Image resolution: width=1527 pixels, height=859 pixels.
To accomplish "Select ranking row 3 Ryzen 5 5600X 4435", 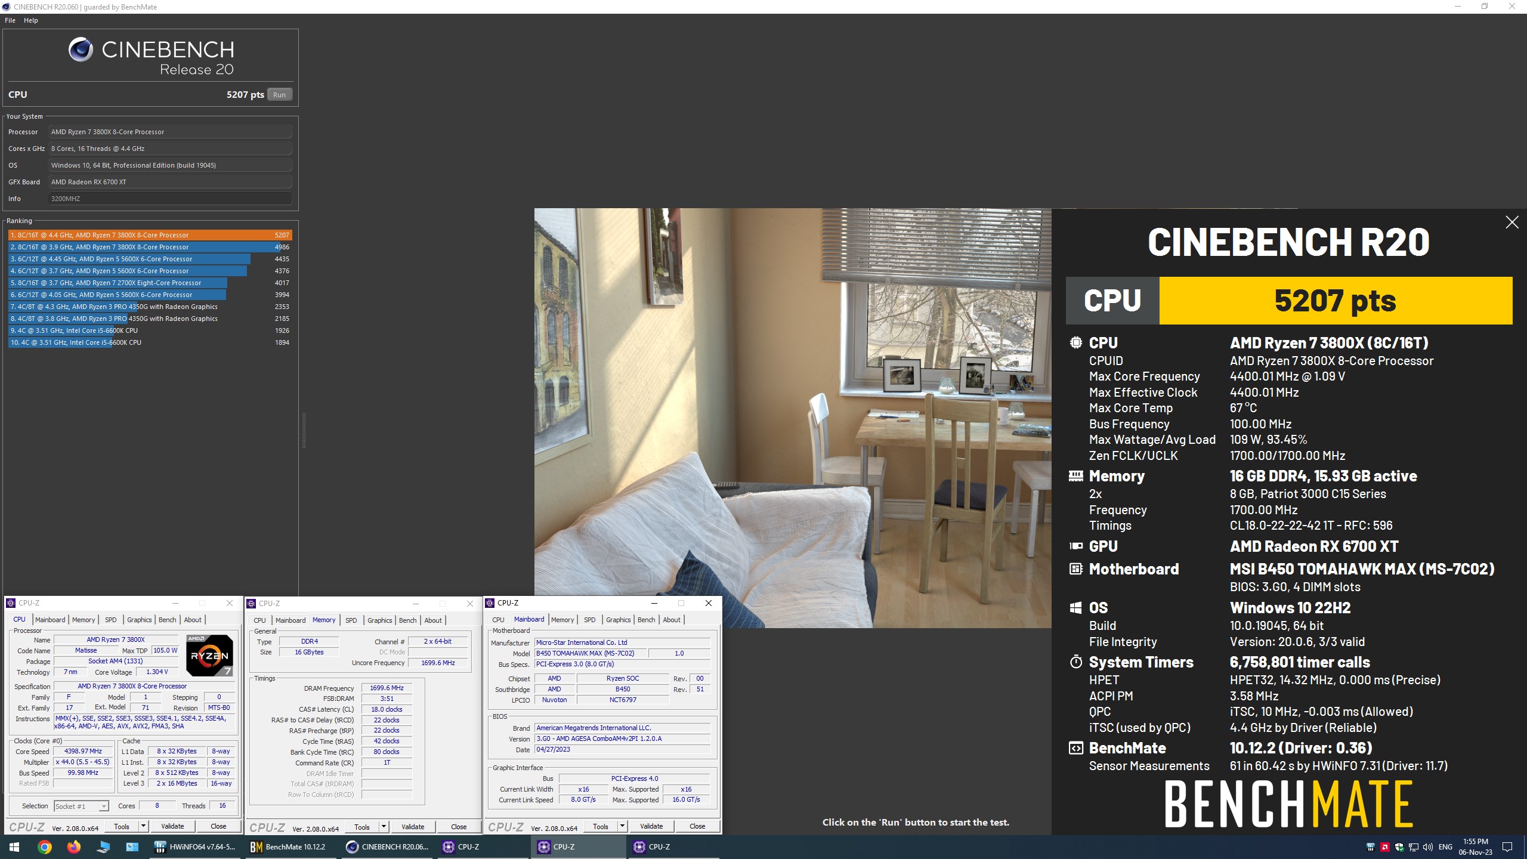I will pyautogui.click(x=150, y=259).
